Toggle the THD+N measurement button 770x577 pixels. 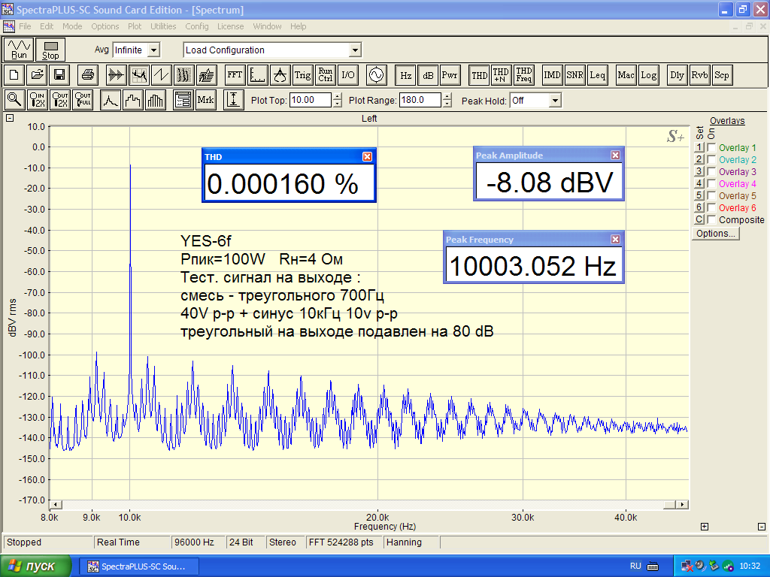click(x=501, y=75)
